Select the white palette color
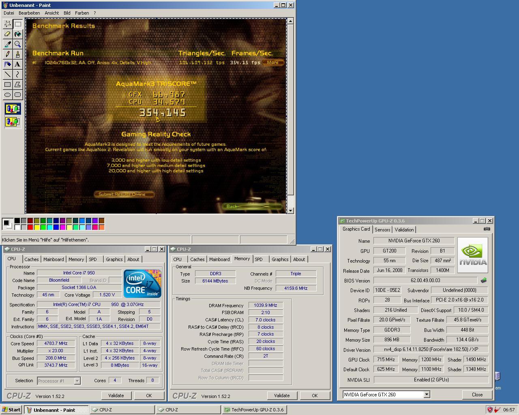The image size is (519, 415). pyautogui.click(x=17, y=227)
